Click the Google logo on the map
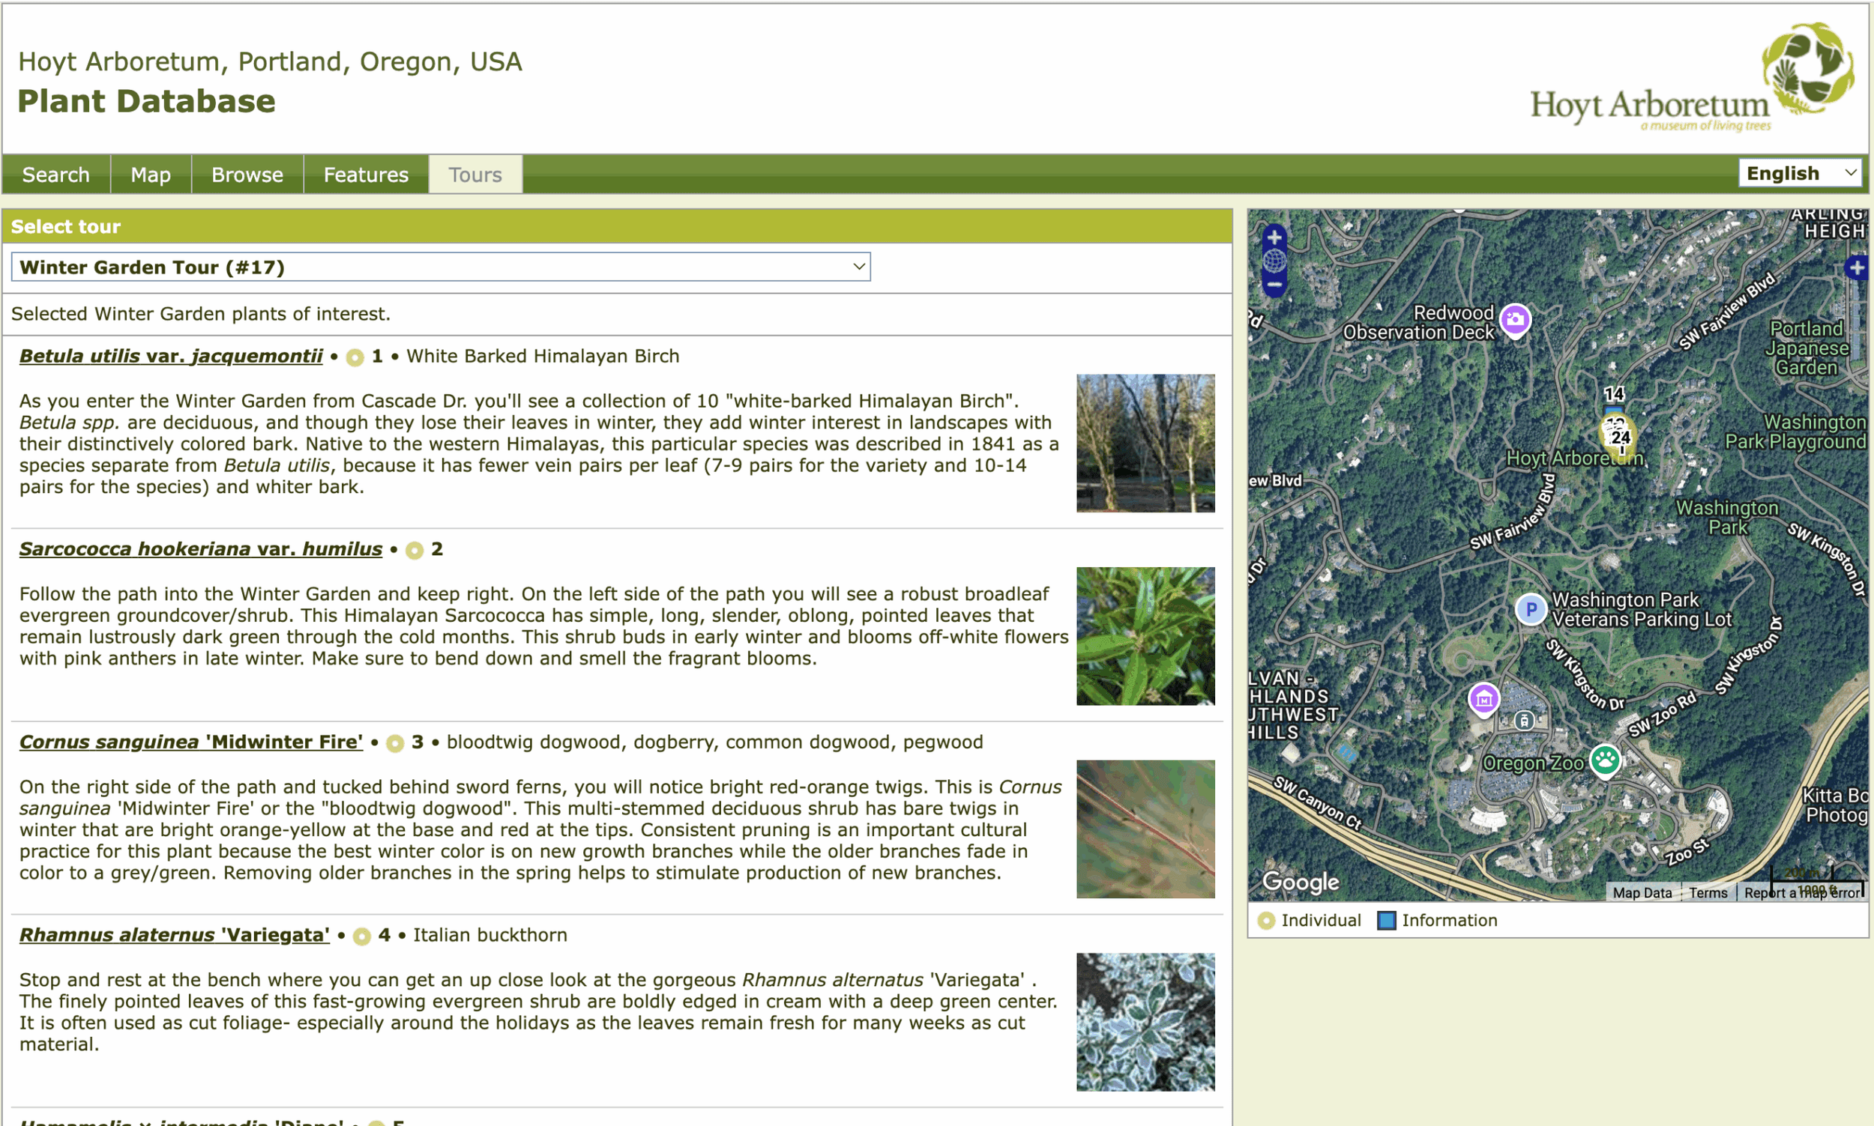Screen dimensions: 1874x1126 click(1301, 882)
